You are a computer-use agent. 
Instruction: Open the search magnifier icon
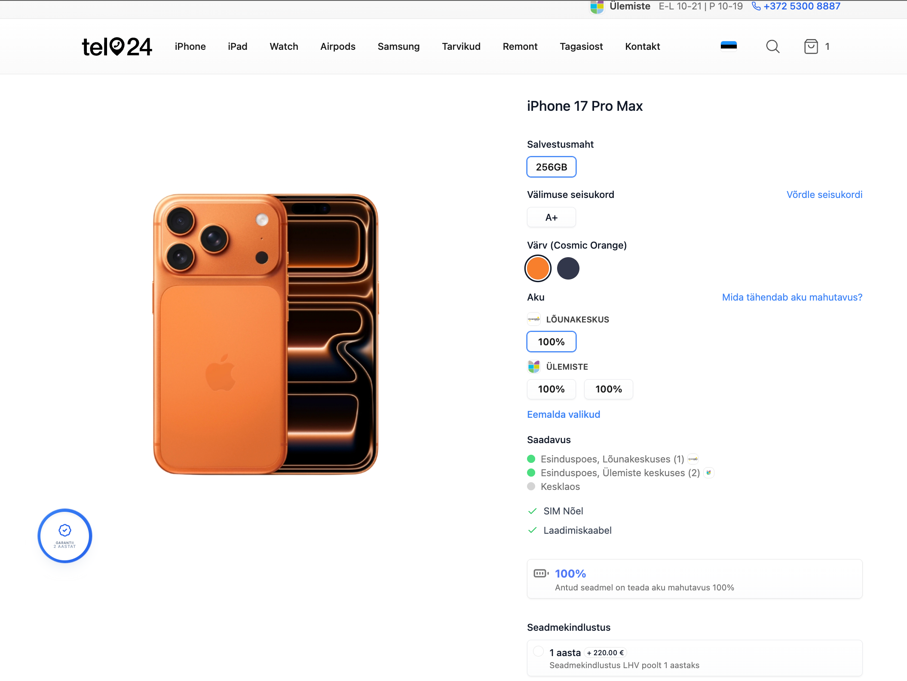[772, 46]
